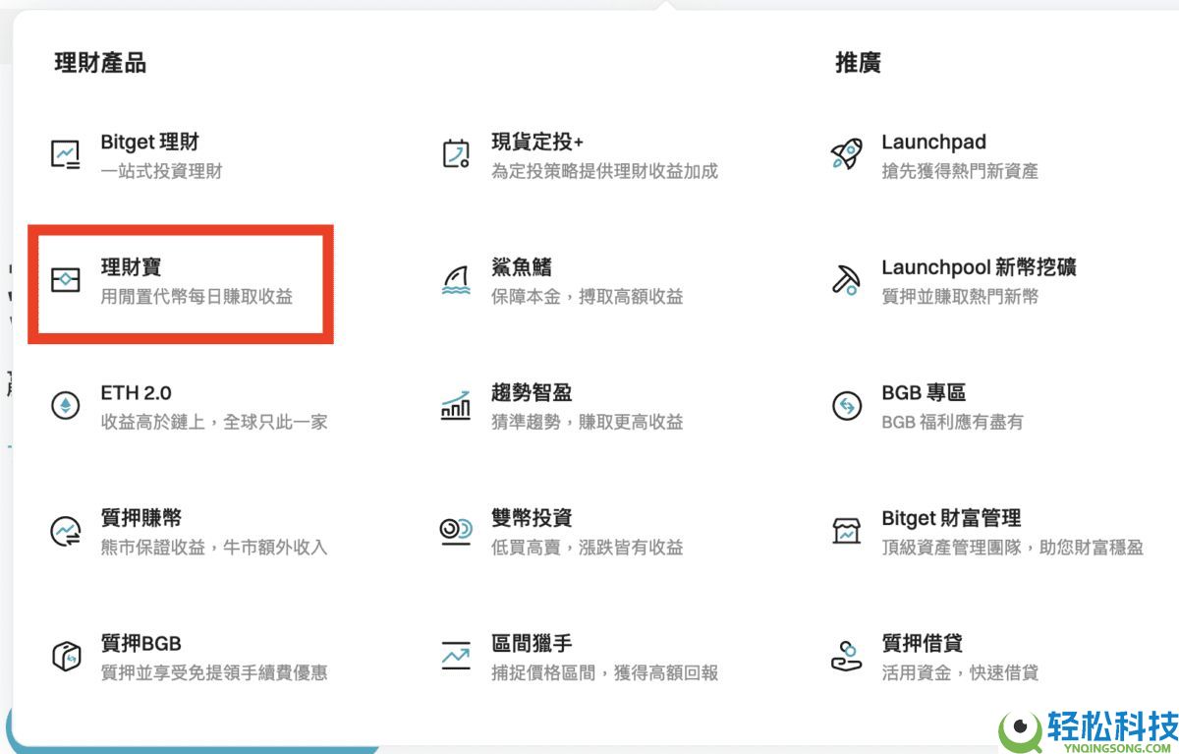1179x754 pixels.
Task: Click the 質押賺幣 circular arrows icon
Action: click(67, 532)
